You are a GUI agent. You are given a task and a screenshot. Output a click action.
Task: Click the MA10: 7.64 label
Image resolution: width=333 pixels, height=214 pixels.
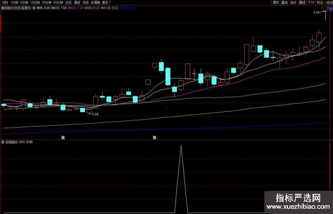tap(59, 8)
